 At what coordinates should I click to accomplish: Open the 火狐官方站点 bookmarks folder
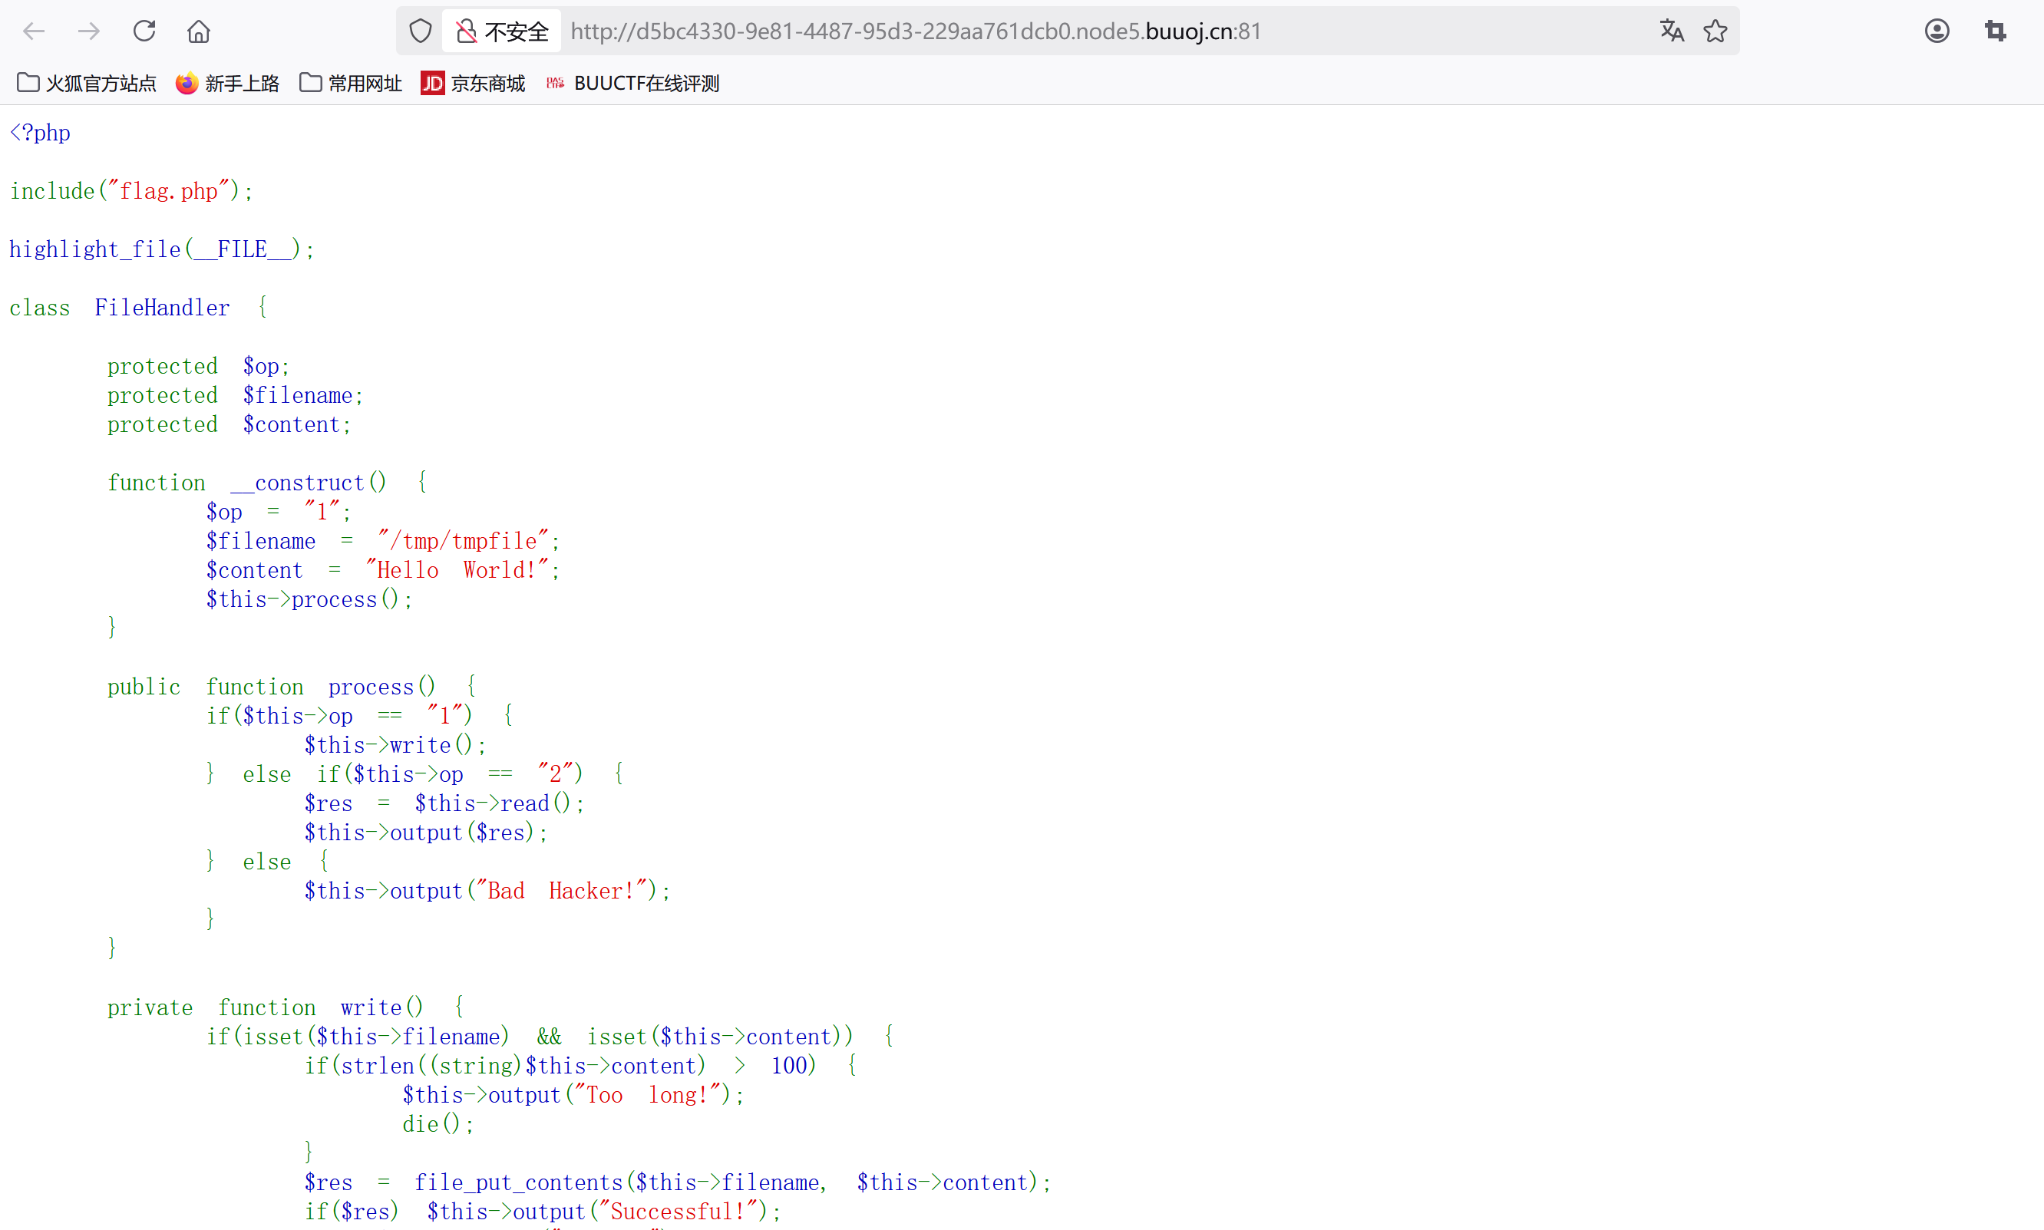87,84
